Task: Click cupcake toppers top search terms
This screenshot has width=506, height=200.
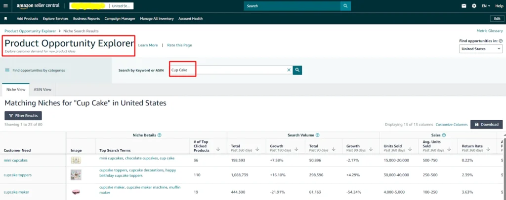Action: 137,173
